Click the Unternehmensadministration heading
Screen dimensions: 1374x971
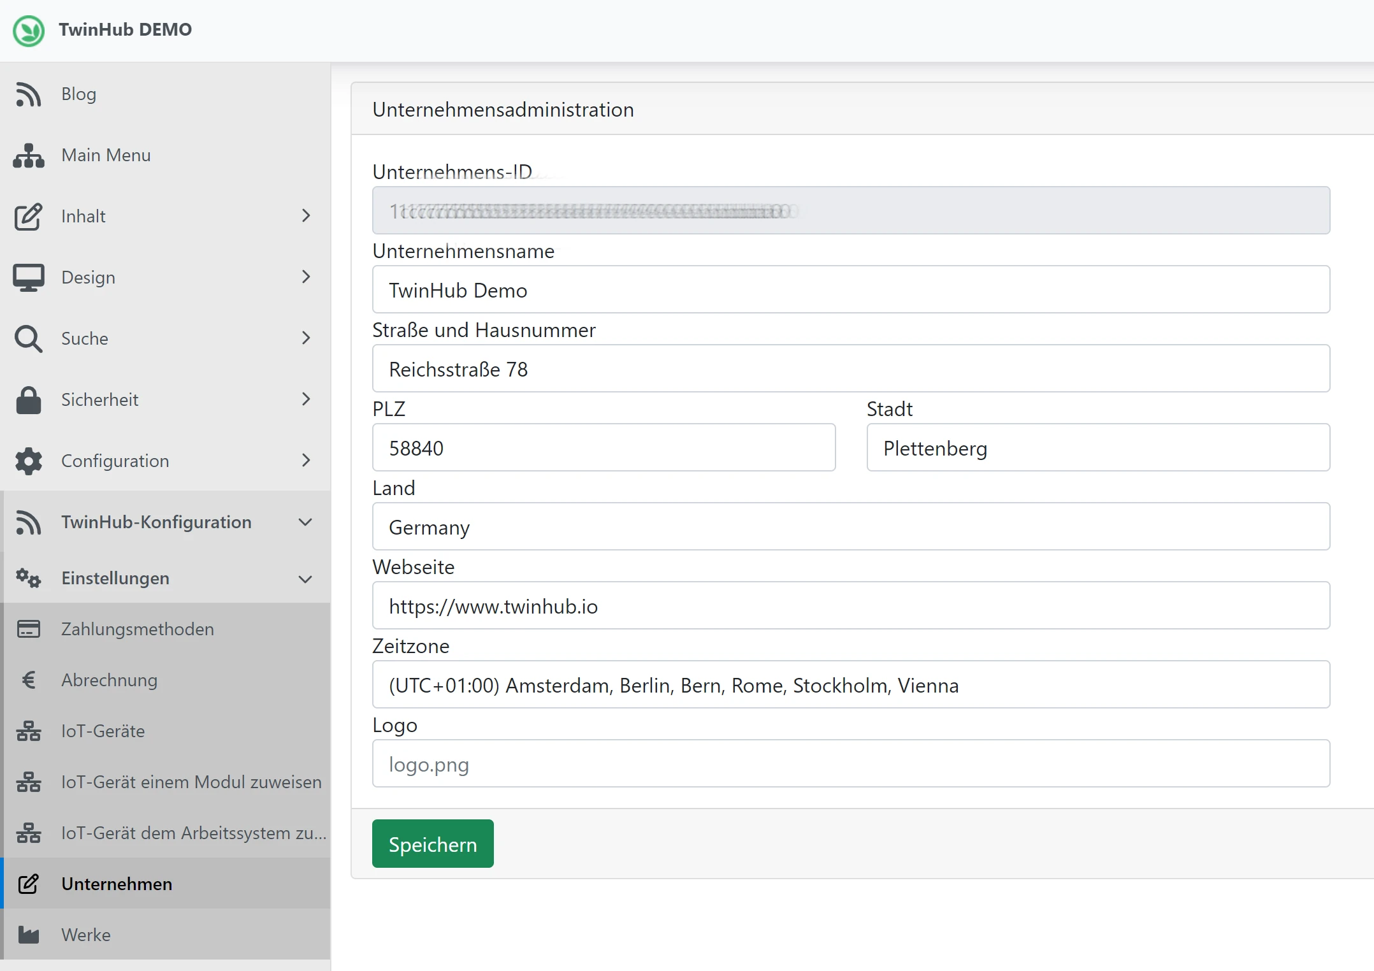(503, 110)
